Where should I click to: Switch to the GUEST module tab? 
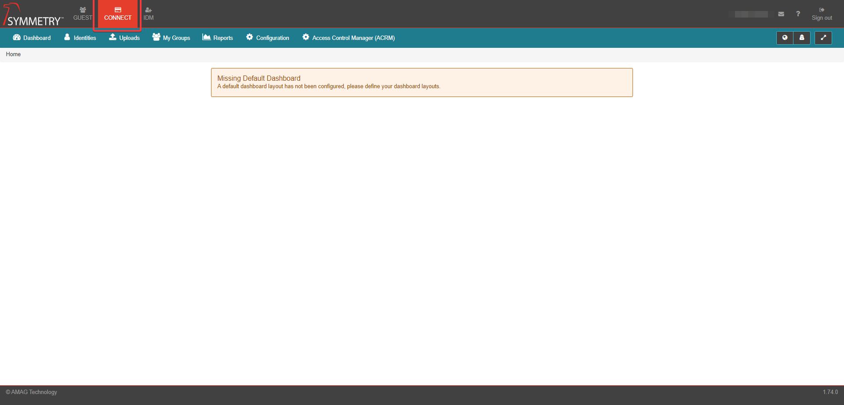point(83,14)
